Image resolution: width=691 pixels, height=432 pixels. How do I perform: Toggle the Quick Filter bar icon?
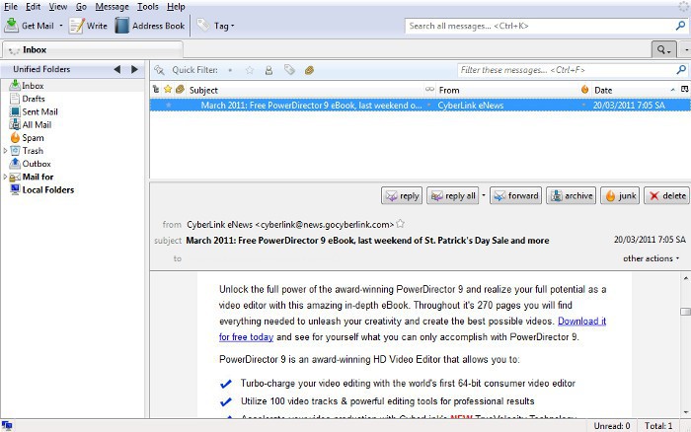click(x=159, y=70)
